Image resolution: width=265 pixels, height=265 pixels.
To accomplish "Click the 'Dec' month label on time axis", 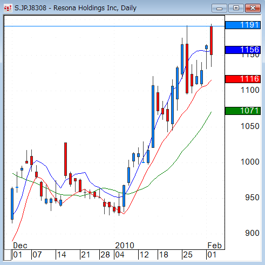I will pyautogui.click(x=20, y=246).
